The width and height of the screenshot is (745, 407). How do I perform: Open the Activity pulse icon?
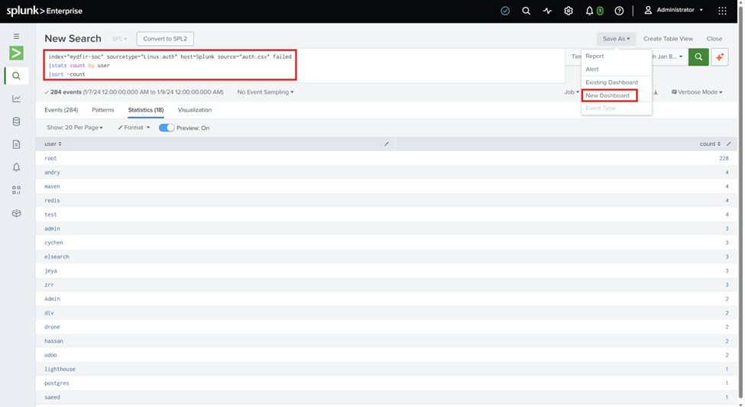(x=547, y=11)
